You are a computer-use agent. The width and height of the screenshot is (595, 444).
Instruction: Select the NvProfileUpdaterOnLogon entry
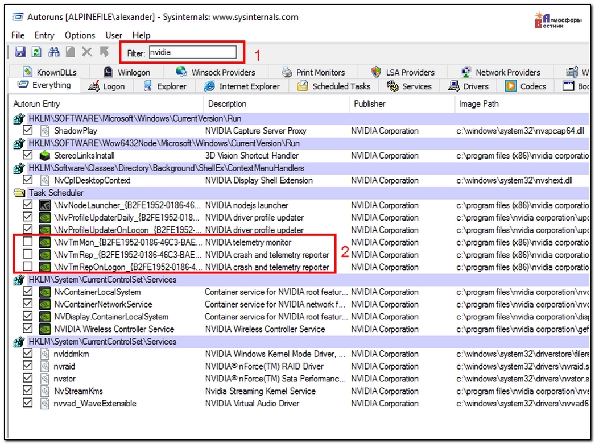(x=300, y=230)
